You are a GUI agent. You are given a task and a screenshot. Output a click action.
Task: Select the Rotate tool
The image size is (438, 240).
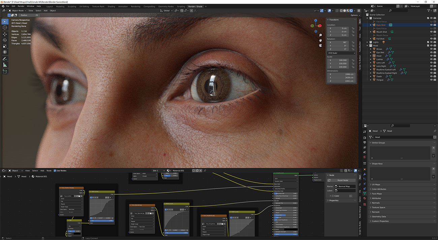(x=5, y=40)
